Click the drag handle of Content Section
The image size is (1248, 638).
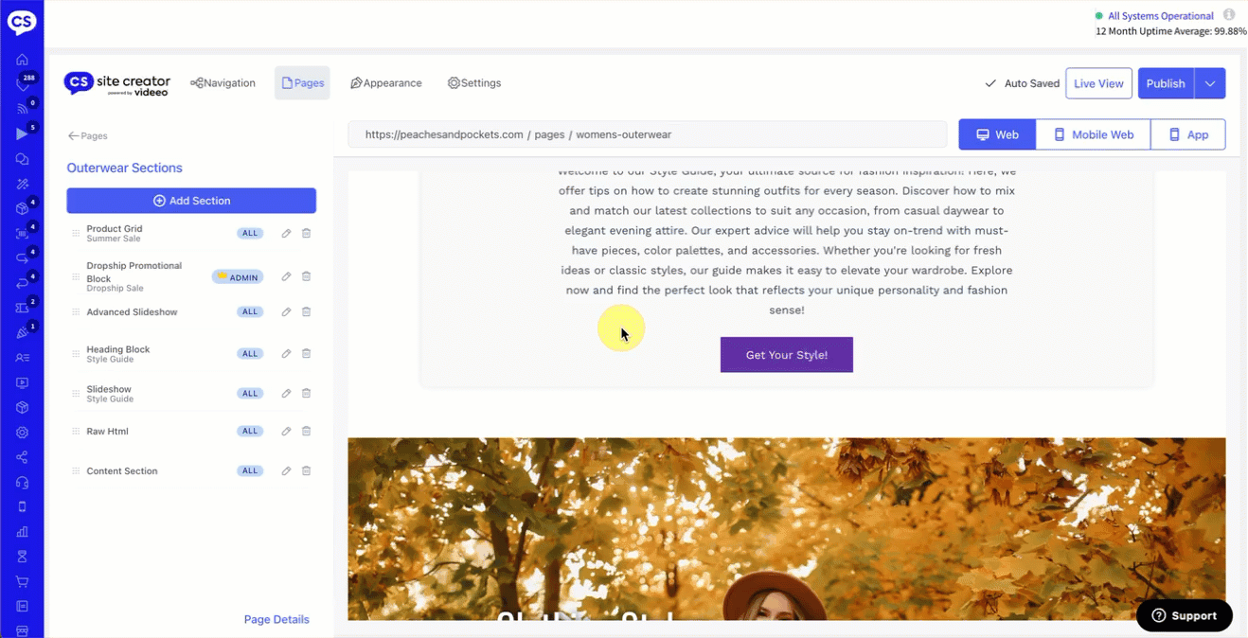click(x=76, y=470)
